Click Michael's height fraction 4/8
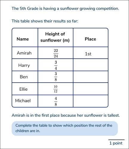Viewport: 129px width, 149px height. pyautogui.click(x=56, y=101)
